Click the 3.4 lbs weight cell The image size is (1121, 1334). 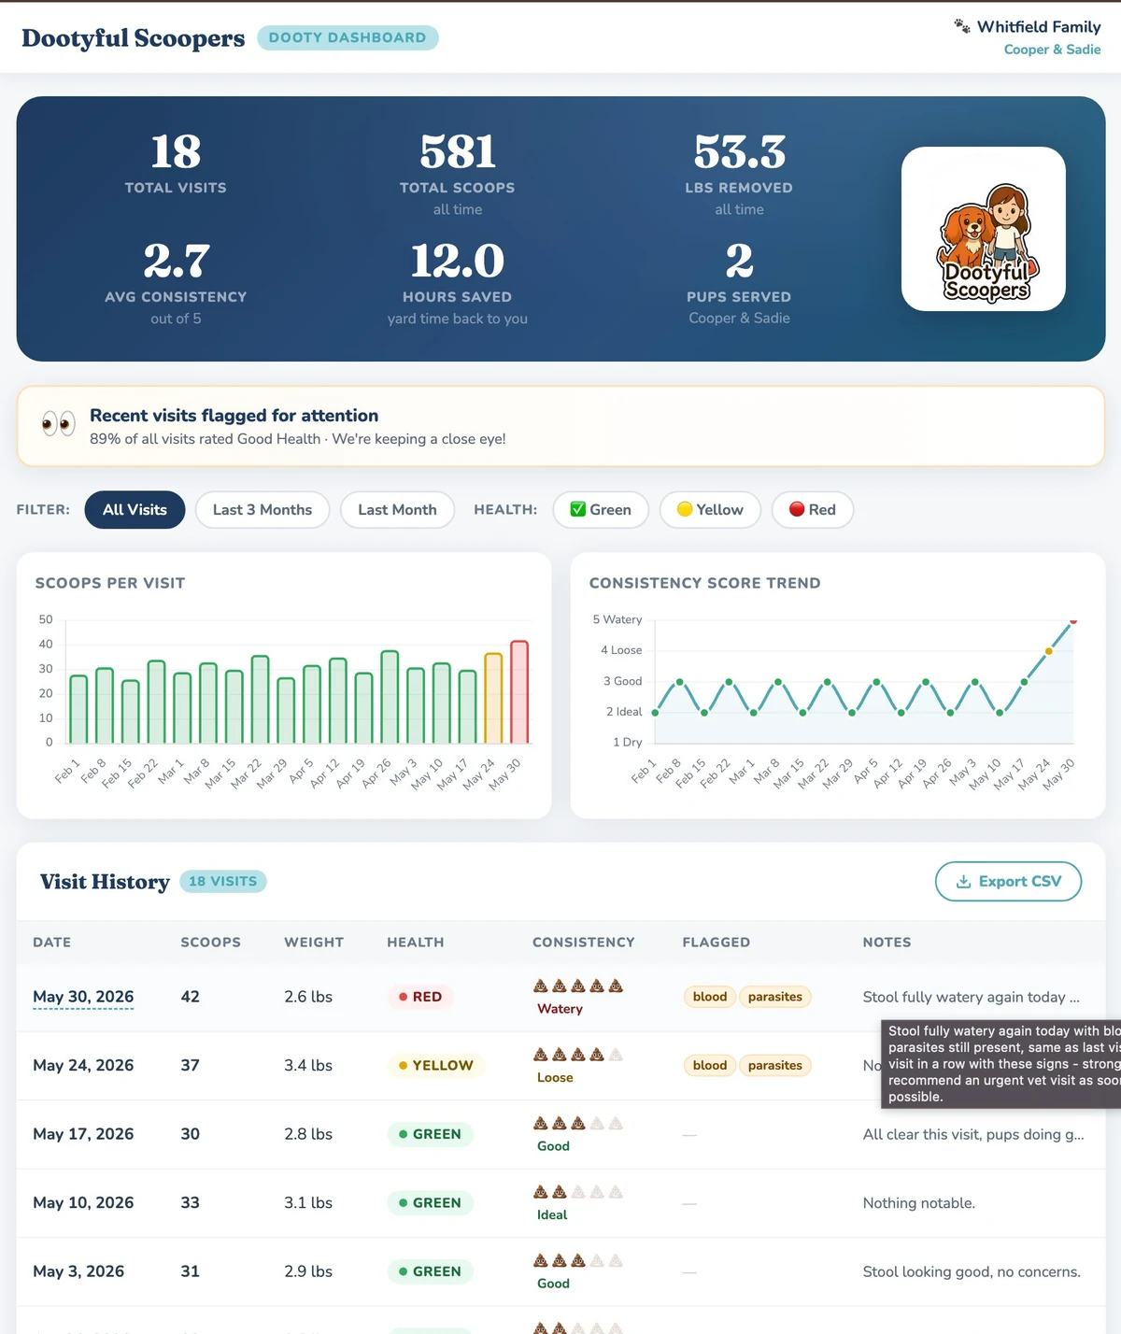(308, 1065)
